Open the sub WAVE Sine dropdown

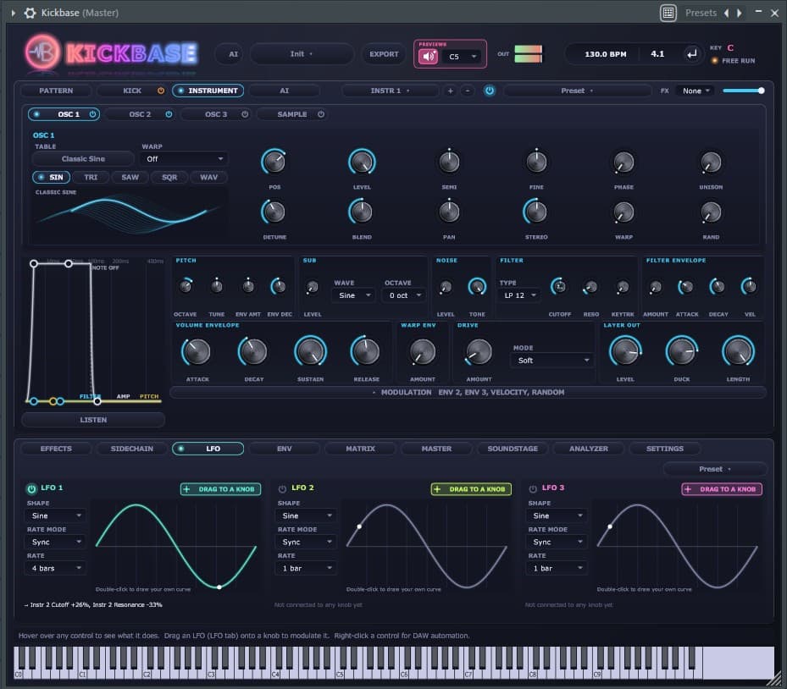click(x=353, y=295)
